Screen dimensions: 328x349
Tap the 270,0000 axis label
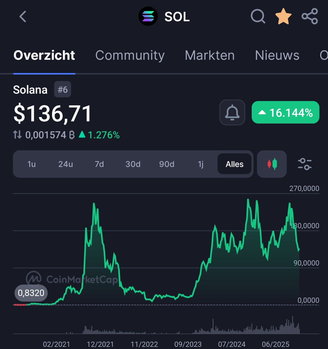click(x=304, y=189)
